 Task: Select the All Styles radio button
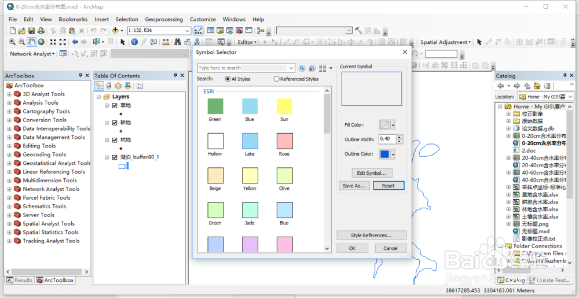[x=228, y=79]
